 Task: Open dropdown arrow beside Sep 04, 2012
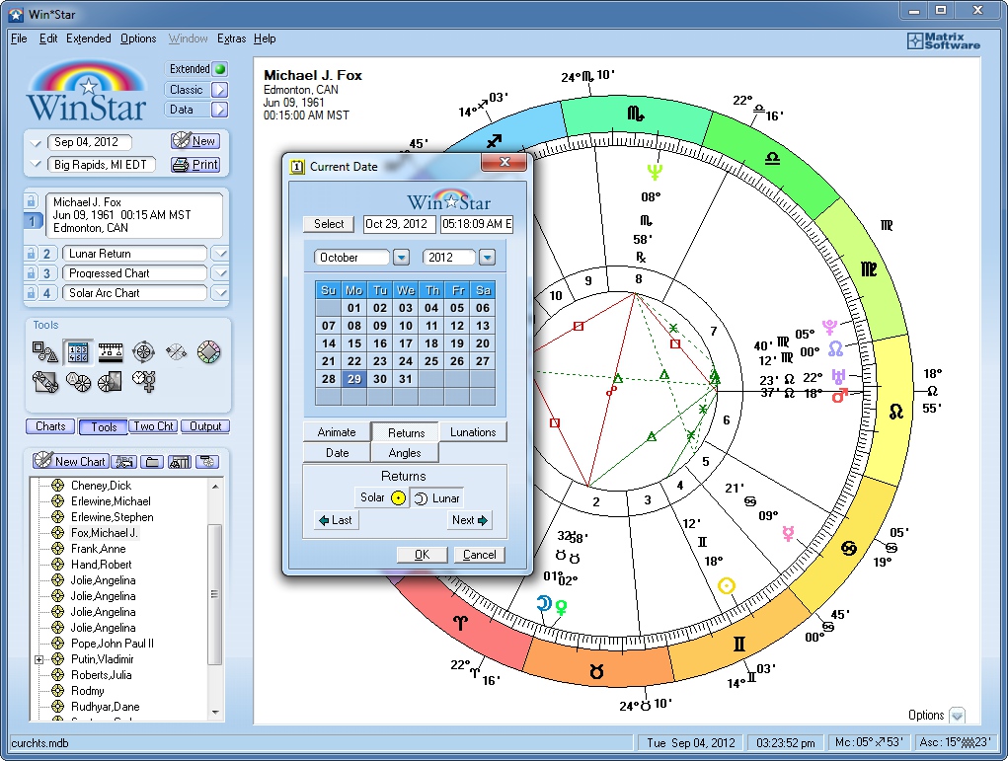pos(36,143)
